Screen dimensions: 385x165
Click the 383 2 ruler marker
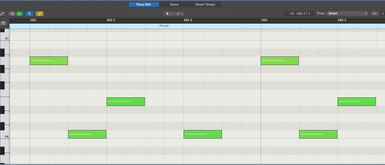pos(342,20)
